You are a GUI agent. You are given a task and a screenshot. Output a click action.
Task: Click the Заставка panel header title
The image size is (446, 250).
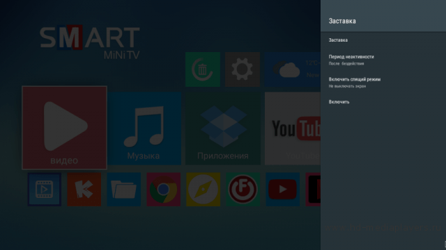(342, 21)
